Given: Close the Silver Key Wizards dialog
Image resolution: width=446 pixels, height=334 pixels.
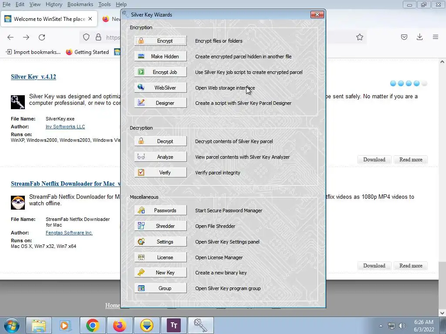Looking at the screenshot, I should click(317, 14).
